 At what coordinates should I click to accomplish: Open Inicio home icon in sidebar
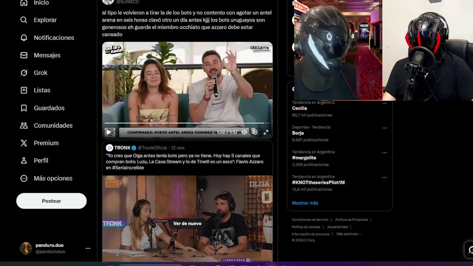(24, 3)
